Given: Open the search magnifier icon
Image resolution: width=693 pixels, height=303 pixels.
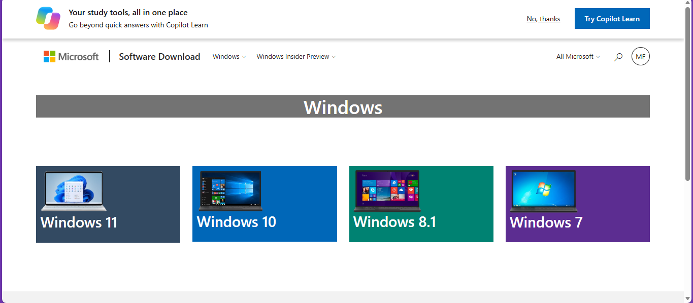Looking at the screenshot, I should tap(618, 57).
